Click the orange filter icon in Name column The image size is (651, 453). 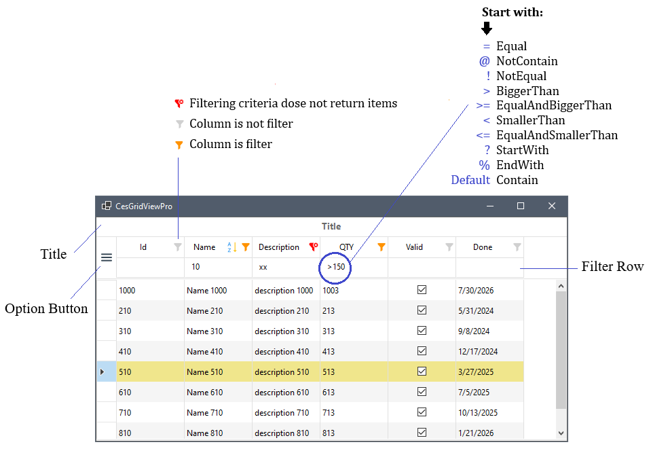[246, 247]
